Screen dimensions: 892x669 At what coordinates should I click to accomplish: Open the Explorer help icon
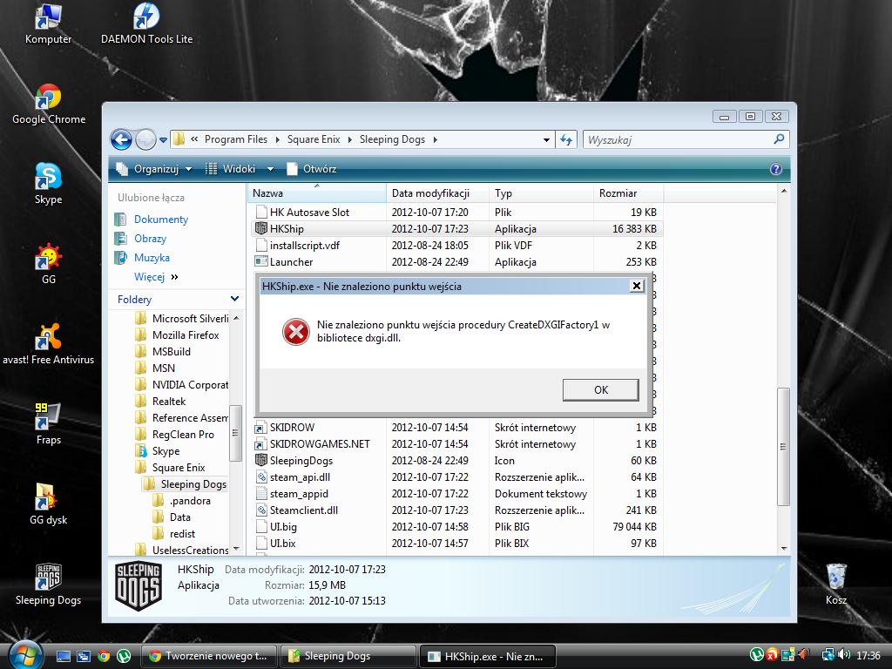click(775, 169)
